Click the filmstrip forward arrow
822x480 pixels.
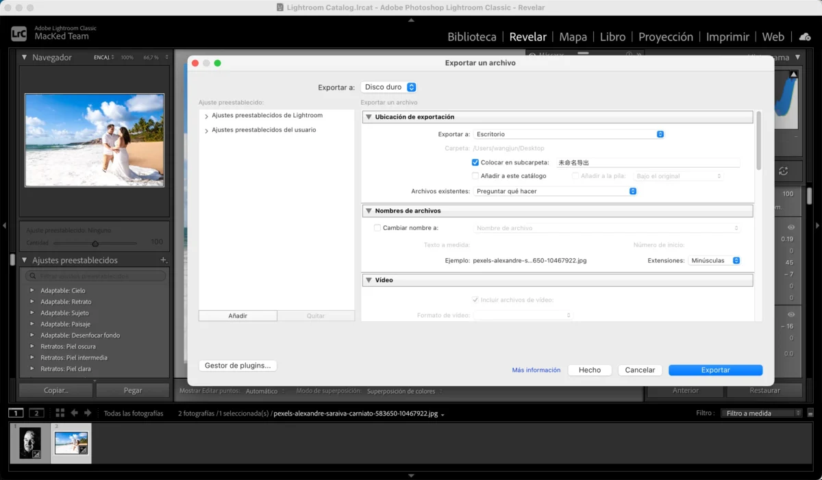(88, 413)
